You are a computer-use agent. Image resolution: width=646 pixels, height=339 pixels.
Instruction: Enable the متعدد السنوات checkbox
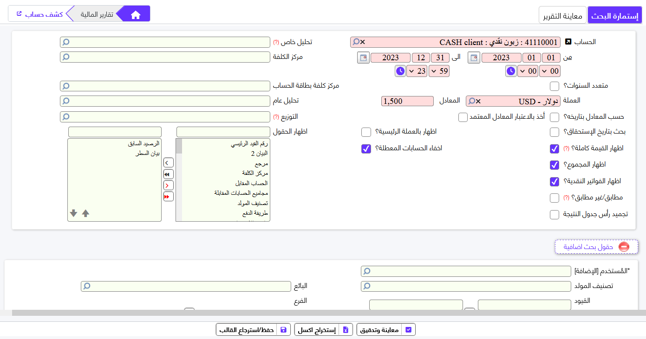tap(554, 86)
